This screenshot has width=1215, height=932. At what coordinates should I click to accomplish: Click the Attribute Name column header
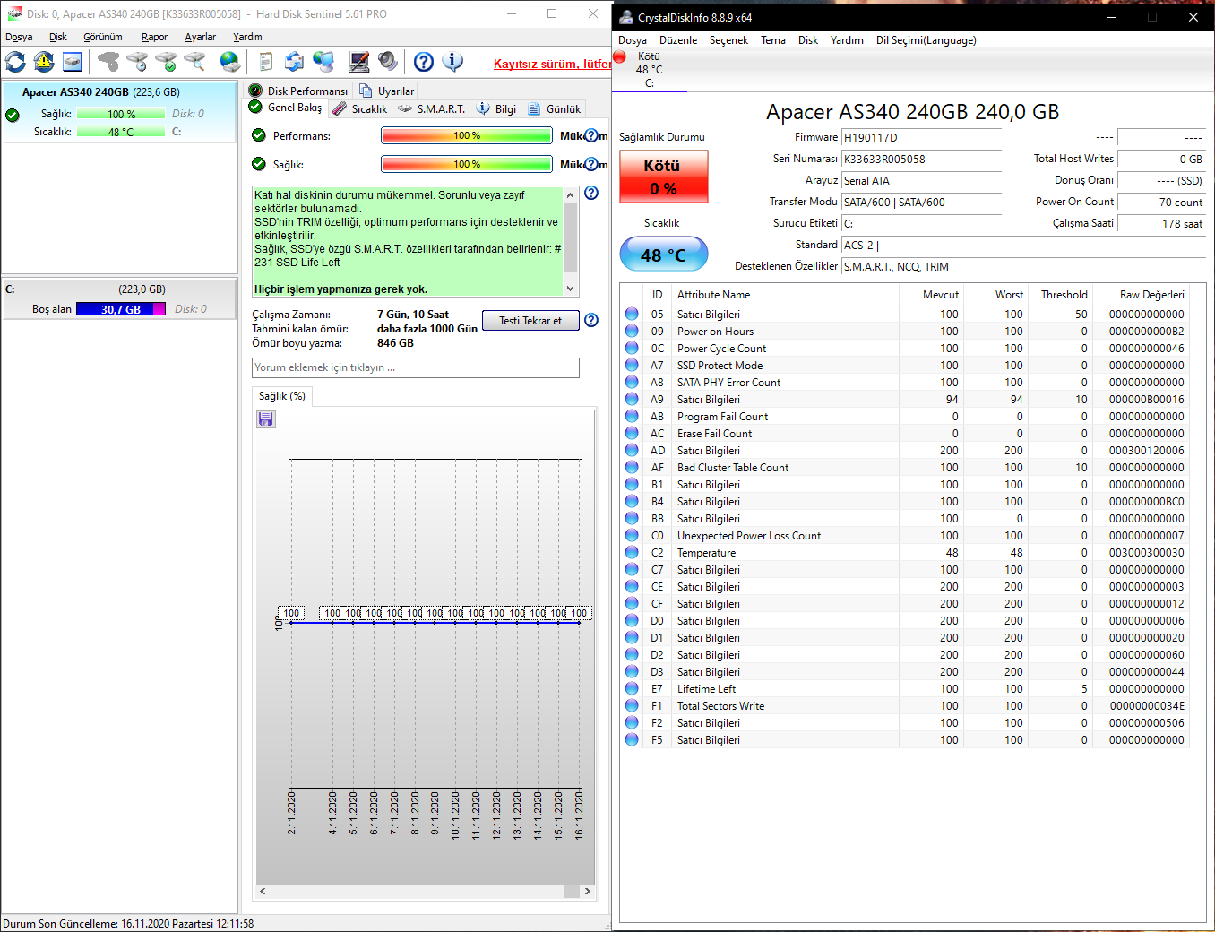point(714,295)
